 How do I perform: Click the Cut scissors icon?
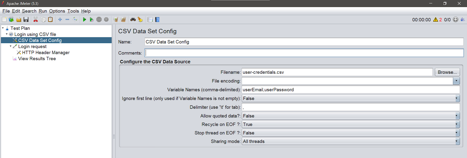36,20
